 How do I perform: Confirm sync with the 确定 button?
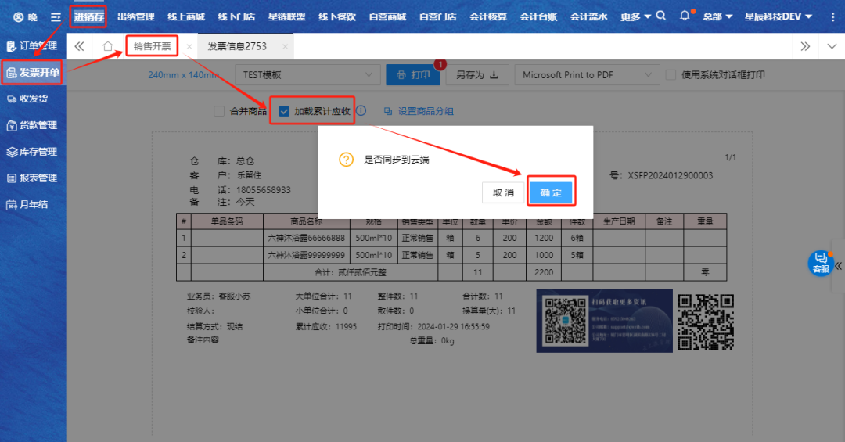[x=551, y=192]
